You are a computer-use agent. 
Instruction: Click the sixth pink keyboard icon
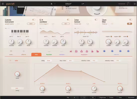(x=97, y=51)
